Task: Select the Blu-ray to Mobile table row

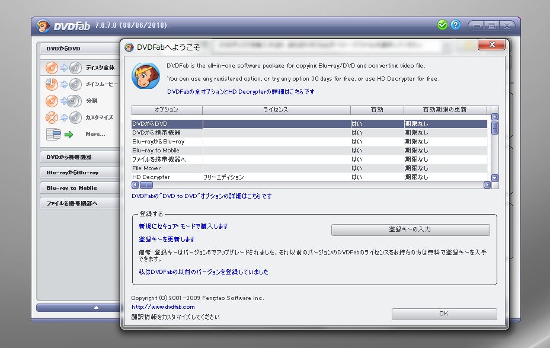Action: click(x=309, y=151)
